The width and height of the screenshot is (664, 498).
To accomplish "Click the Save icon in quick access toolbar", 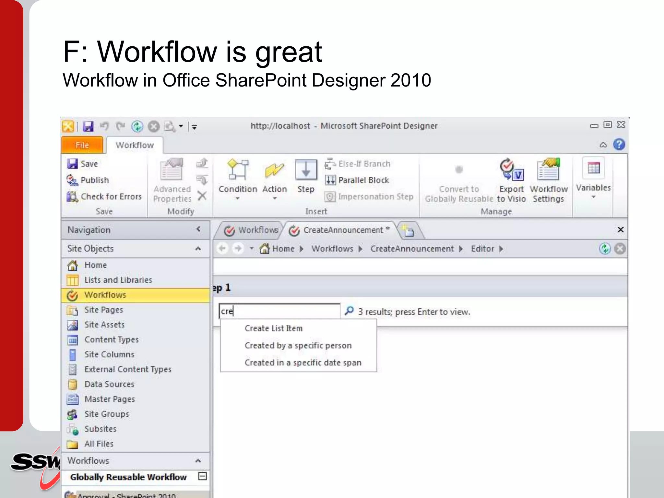I will click(88, 126).
